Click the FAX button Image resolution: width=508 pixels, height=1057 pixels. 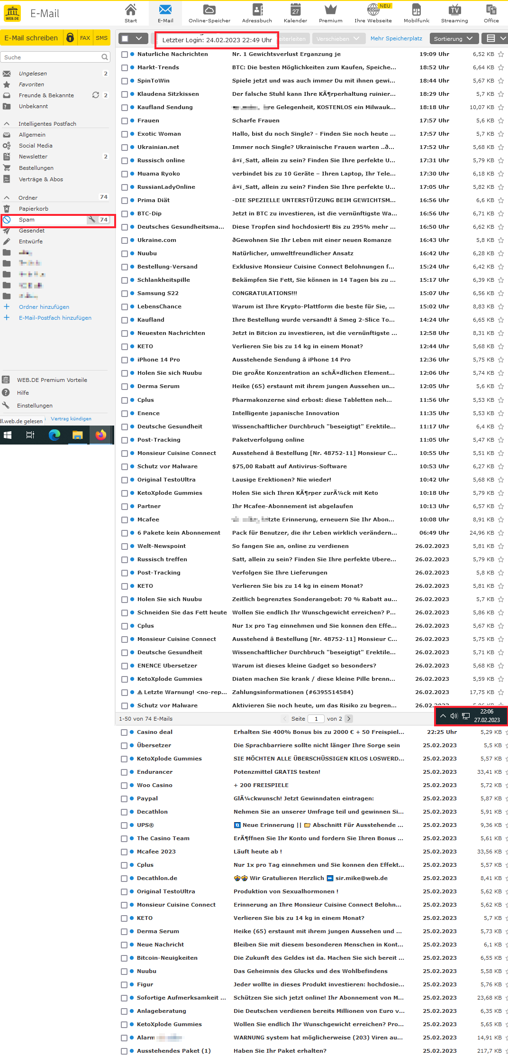[85, 38]
